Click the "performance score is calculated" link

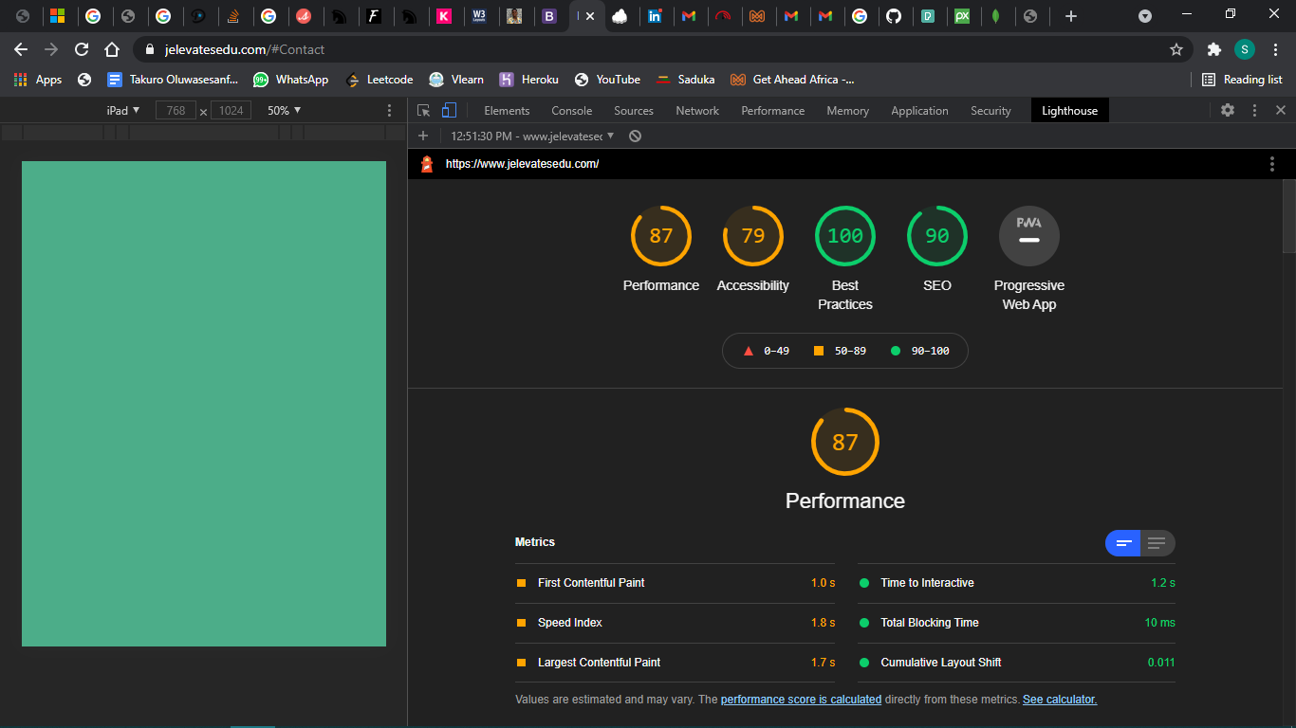[x=801, y=700]
